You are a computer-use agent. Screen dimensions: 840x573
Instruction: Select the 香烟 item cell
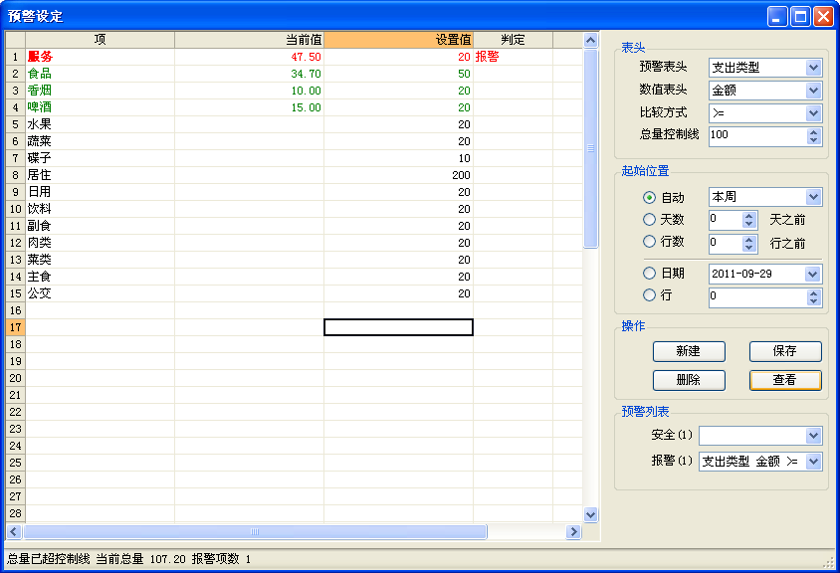[101, 91]
